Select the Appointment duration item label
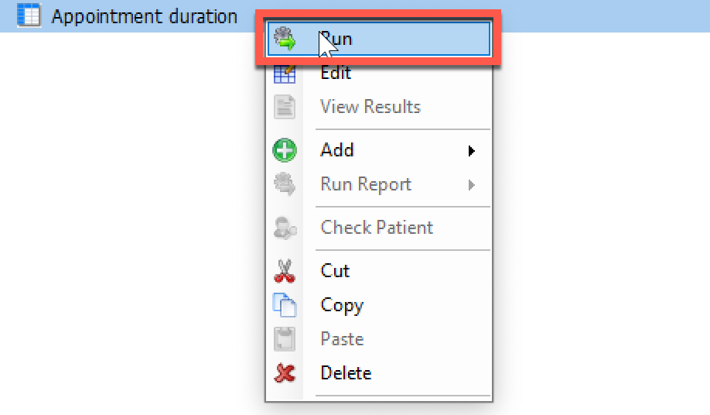This screenshot has height=415, width=710. 144,16
